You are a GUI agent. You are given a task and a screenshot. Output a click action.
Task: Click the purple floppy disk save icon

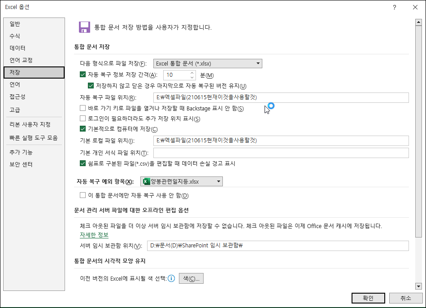tap(84, 27)
